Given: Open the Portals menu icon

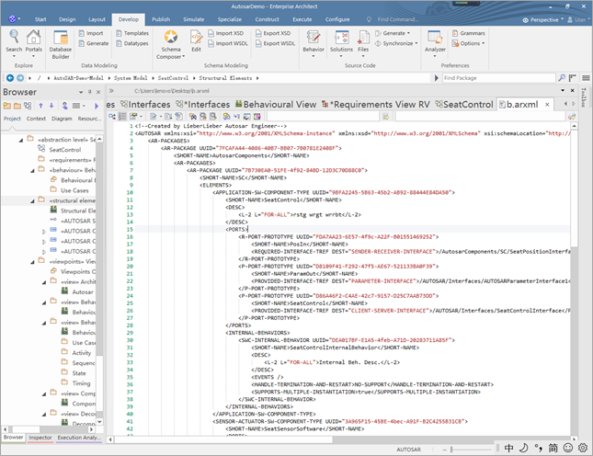Looking at the screenshot, I should click(x=34, y=42).
